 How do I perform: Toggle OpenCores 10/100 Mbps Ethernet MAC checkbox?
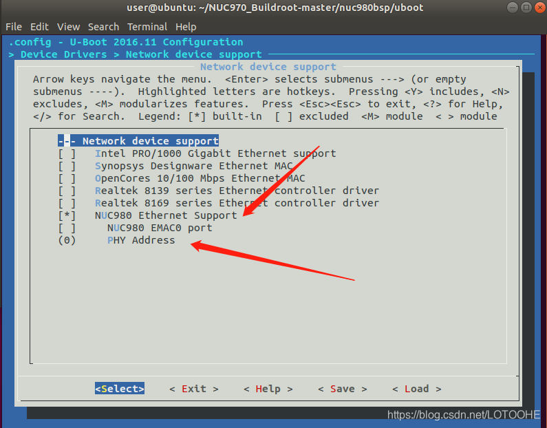67,178
